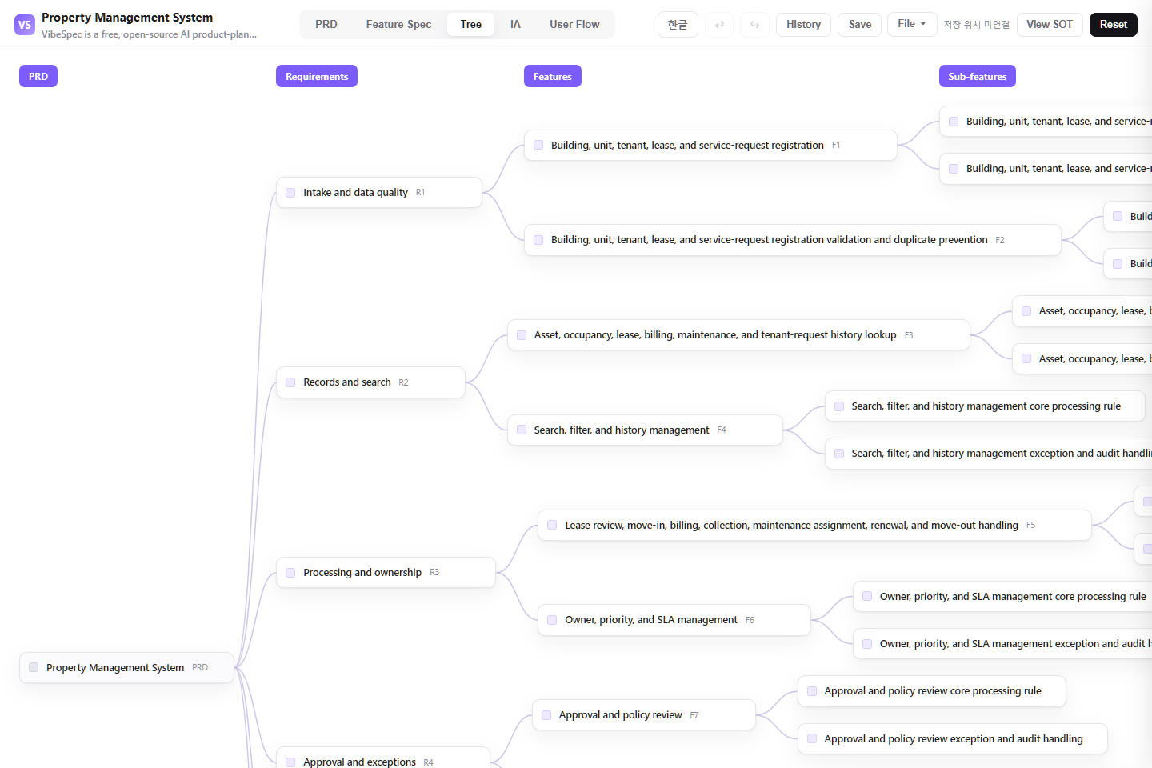Screen dimensions: 1152x768
Task: Toggle checkbox for Owner, priority, and SLA management F6
Action: pos(552,620)
